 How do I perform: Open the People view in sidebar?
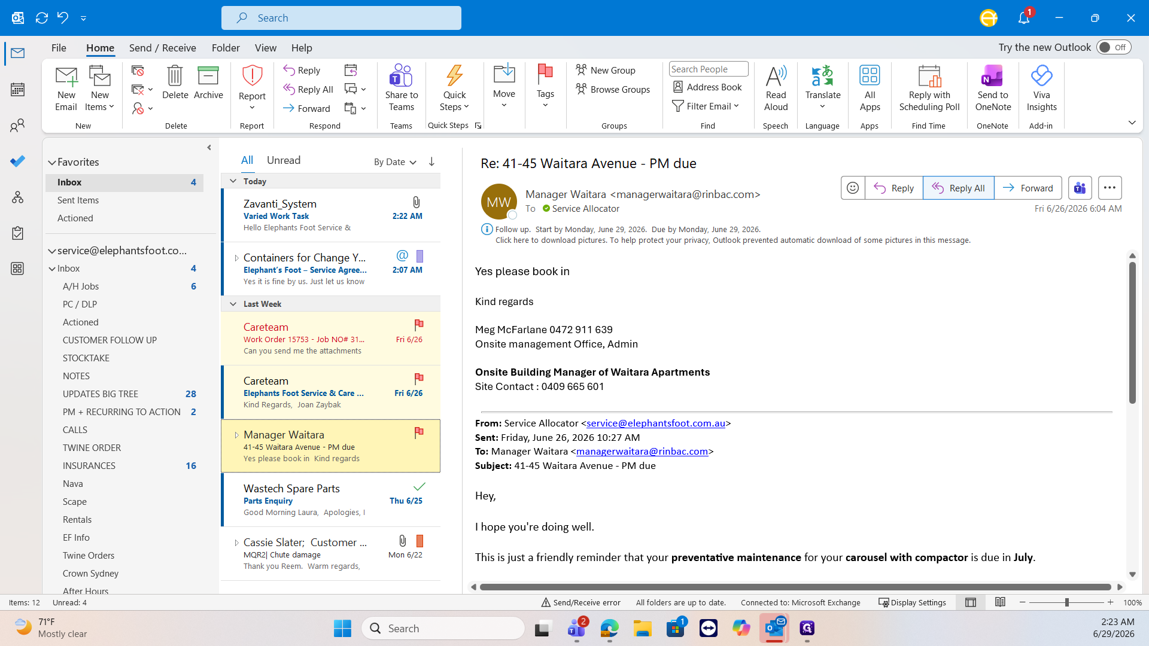[18, 126]
